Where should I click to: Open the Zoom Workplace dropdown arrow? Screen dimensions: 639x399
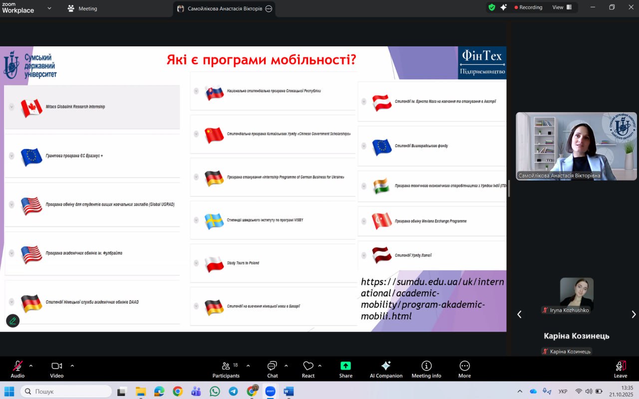[x=49, y=8]
